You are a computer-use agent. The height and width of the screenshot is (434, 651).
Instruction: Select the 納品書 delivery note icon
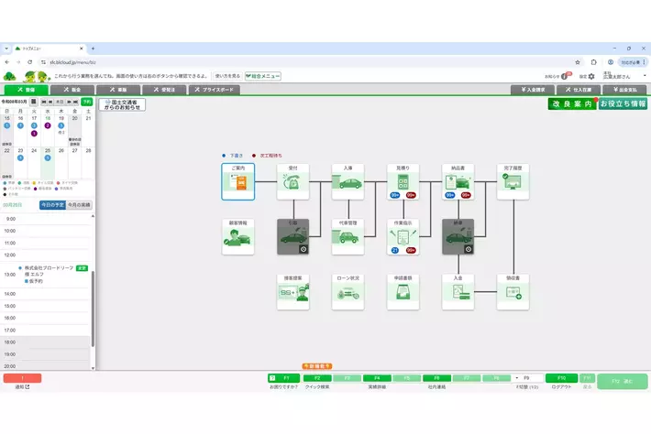(x=458, y=183)
